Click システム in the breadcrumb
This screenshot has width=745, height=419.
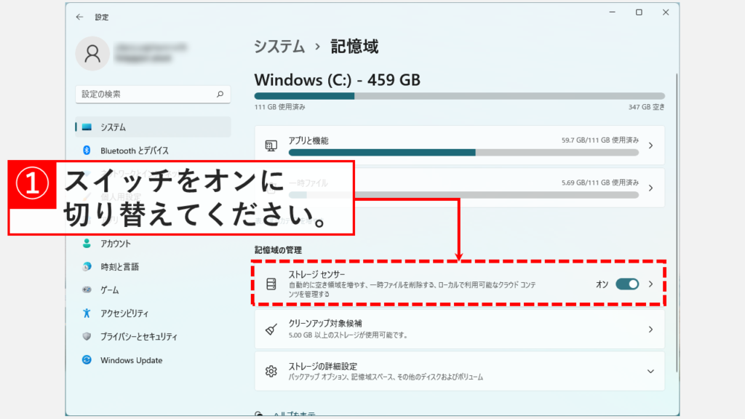279,47
